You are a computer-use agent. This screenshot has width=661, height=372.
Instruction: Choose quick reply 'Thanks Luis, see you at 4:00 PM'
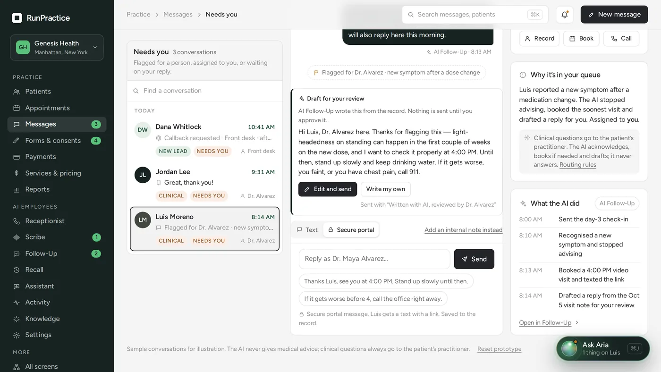pos(386,281)
